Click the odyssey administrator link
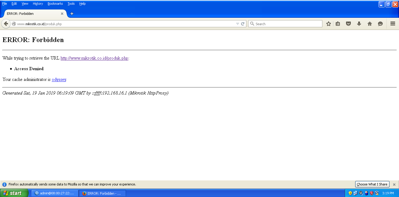Image resolution: width=399 pixels, height=197 pixels. (x=59, y=79)
